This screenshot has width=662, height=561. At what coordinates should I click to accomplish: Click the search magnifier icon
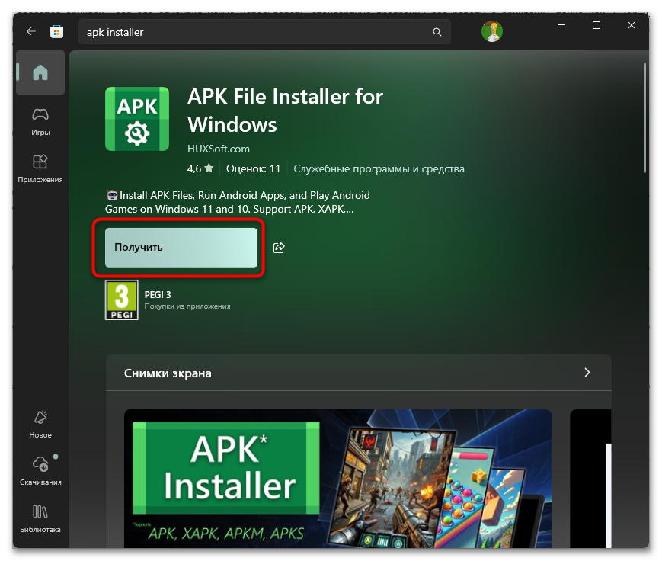pyautogui.click(x=437, y=32)
